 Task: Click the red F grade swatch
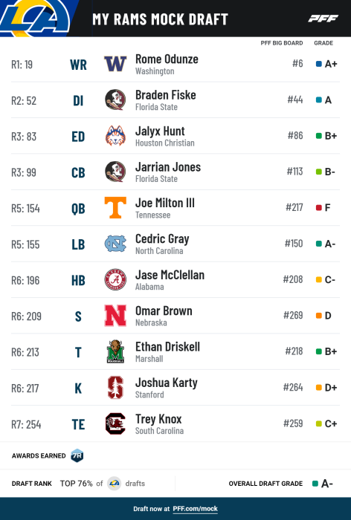point(319,207)
